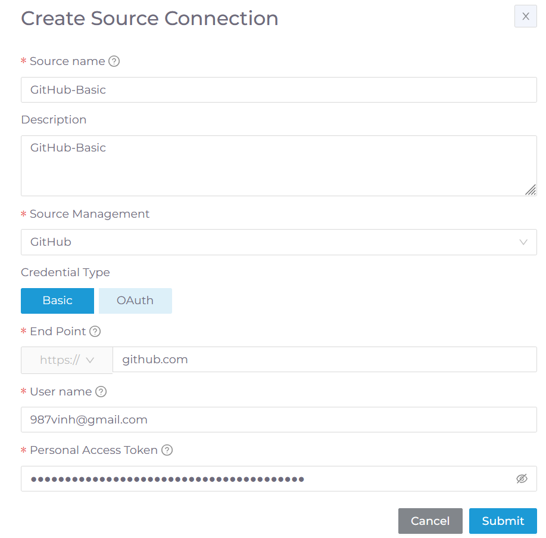The width and height of the screenshot is (546, 538).
Task: Reveal the hidden Personal Access Token
Action: click(x=522, y=478)
